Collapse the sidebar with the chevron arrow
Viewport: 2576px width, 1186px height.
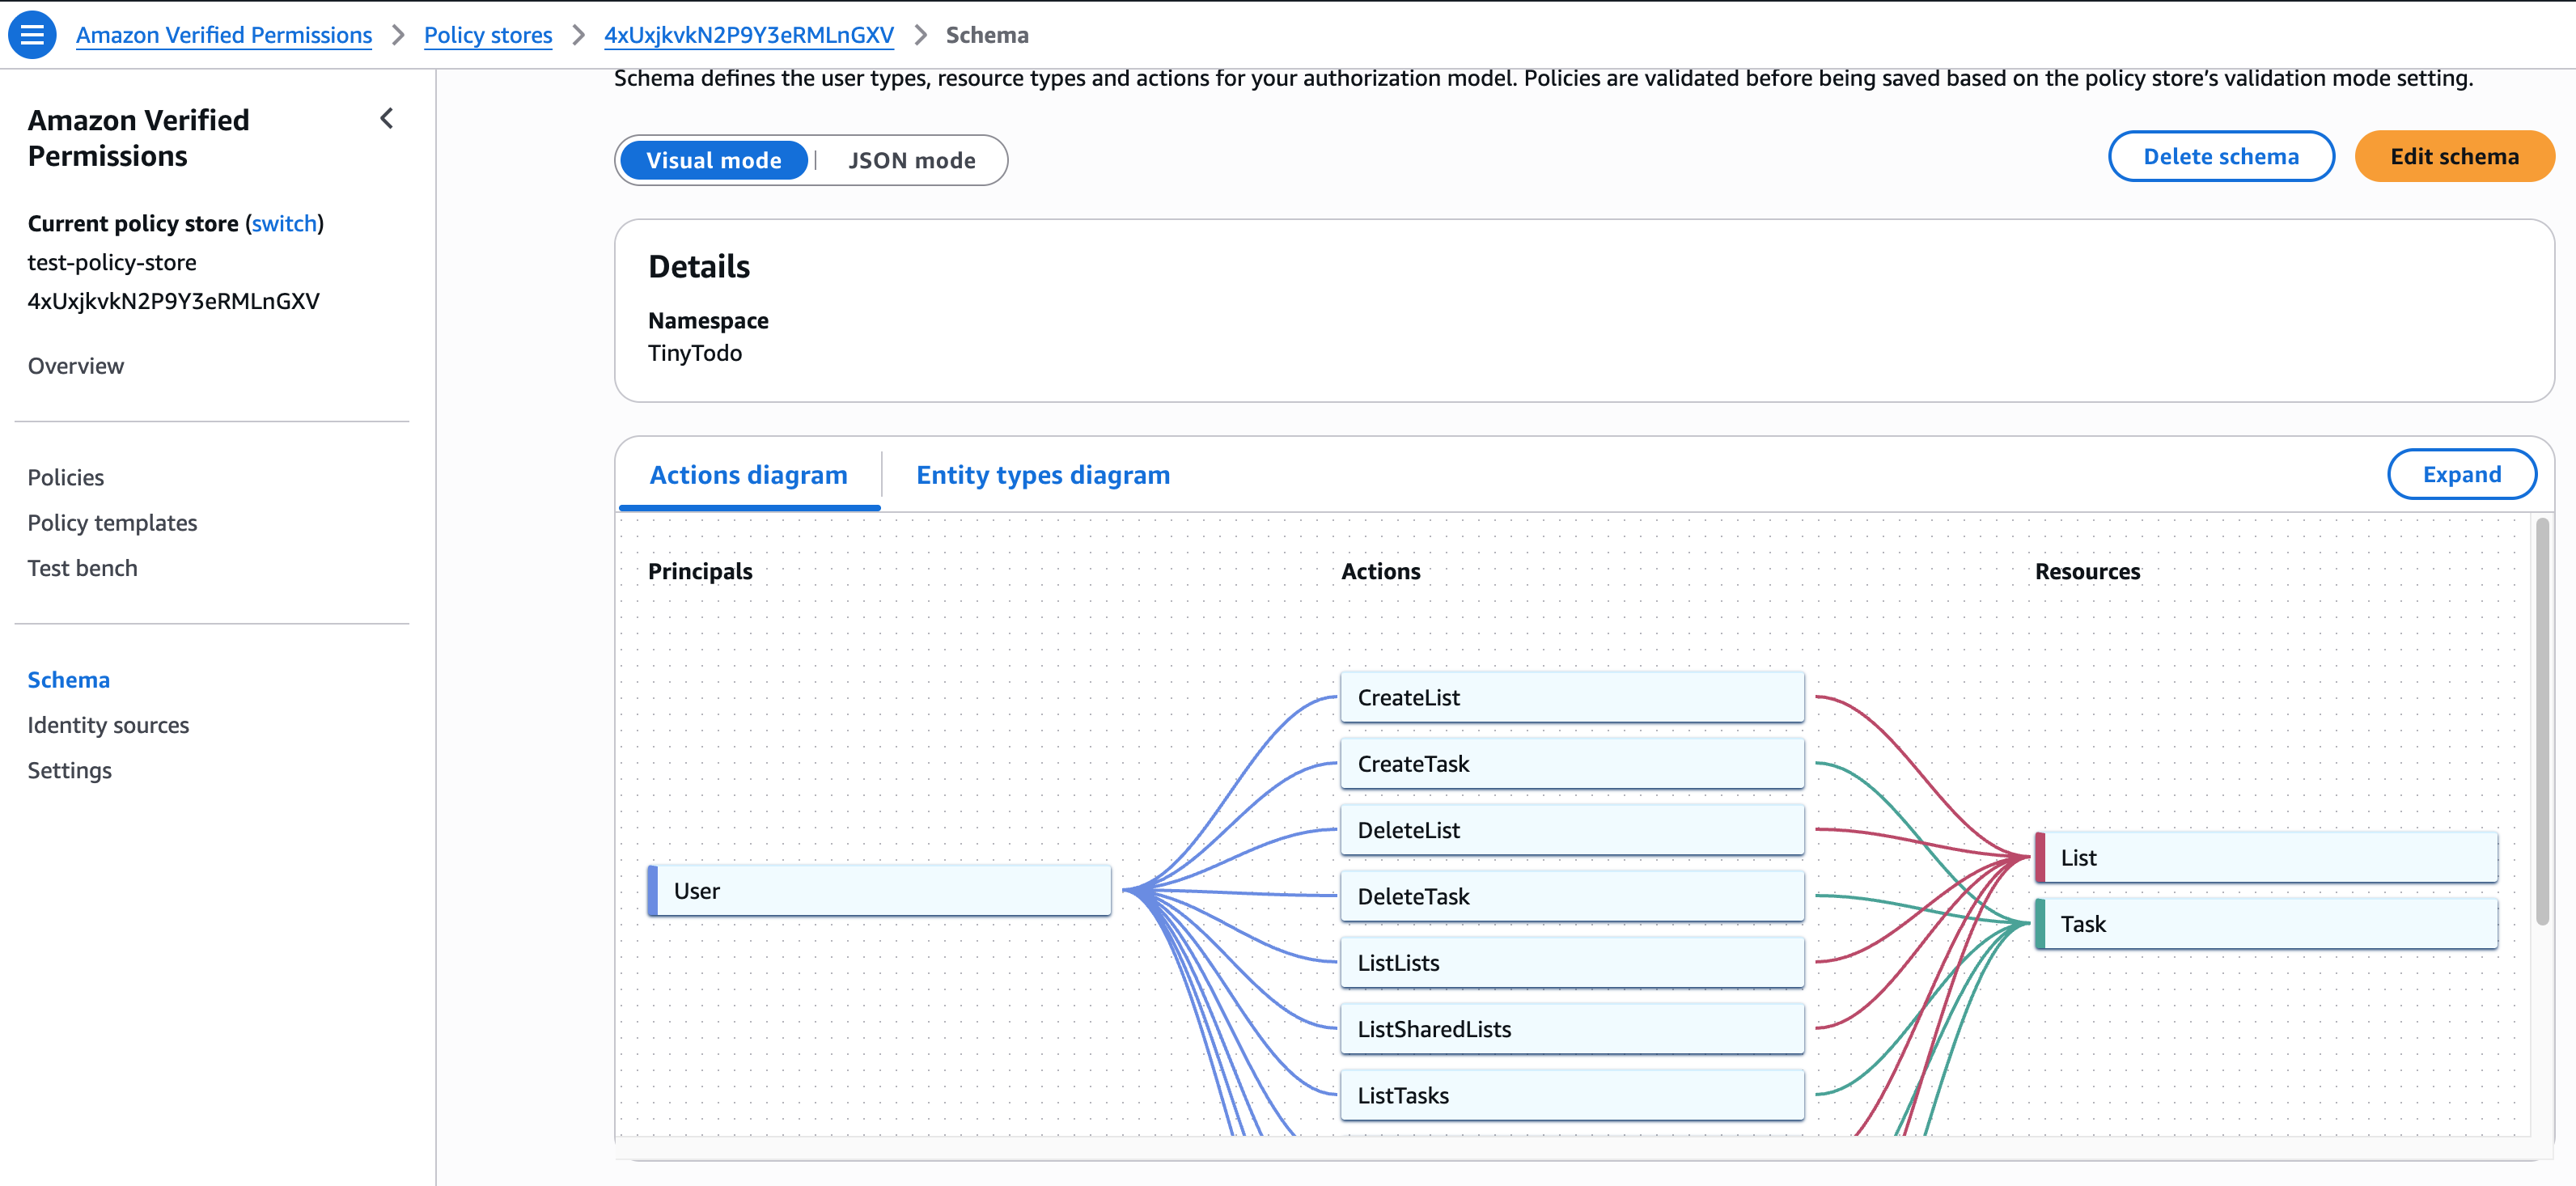click(387, 119)
